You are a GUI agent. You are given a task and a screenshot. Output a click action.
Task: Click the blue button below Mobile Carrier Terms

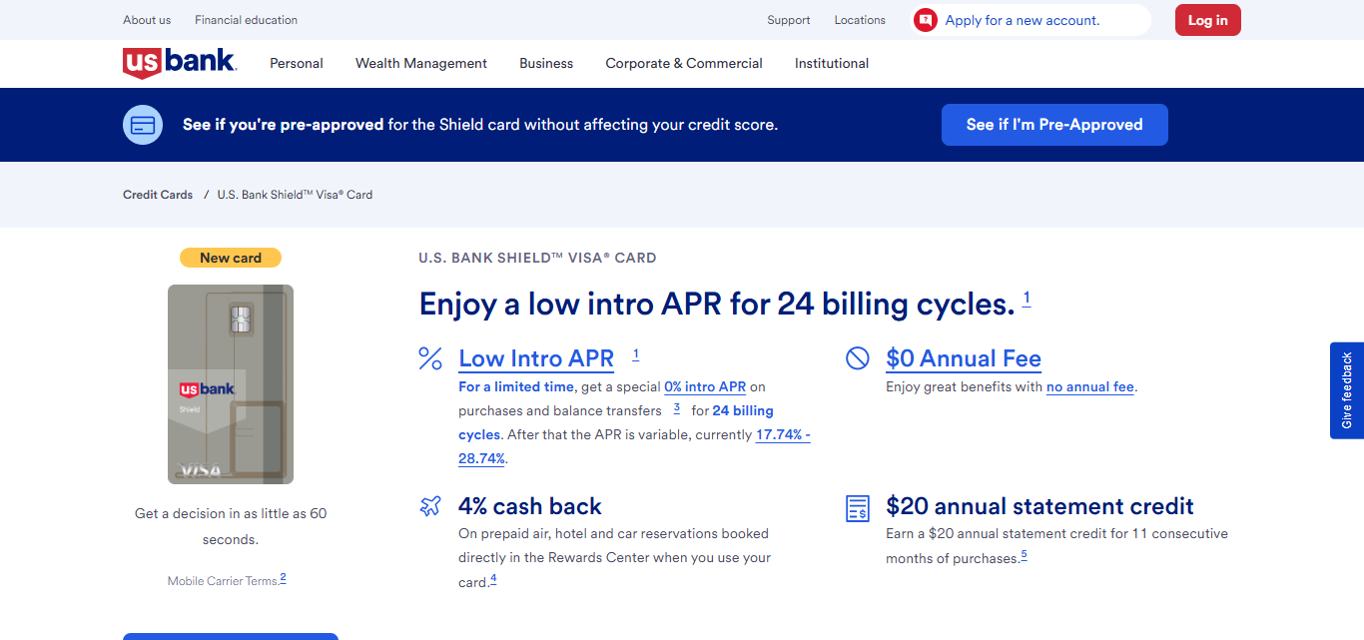(x=231, y=636)
